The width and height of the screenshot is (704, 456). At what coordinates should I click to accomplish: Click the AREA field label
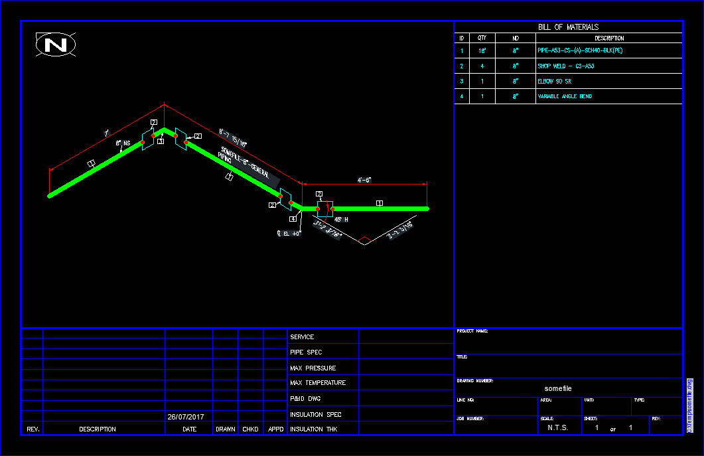coord(546,400)
